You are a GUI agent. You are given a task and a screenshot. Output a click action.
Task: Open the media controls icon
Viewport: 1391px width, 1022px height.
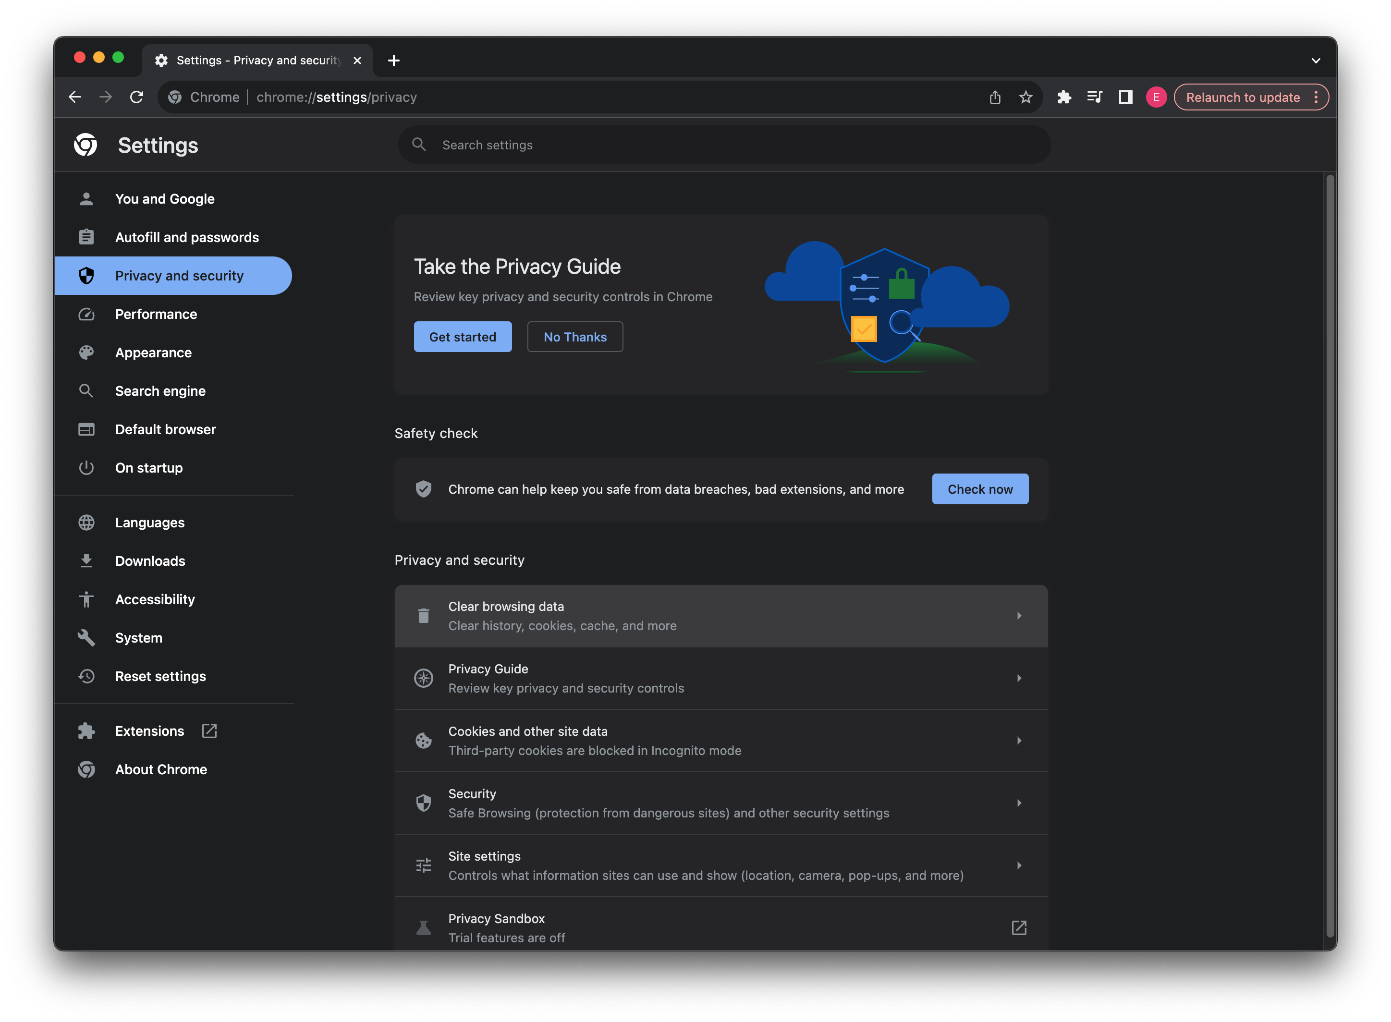(x=1094, y=97)
